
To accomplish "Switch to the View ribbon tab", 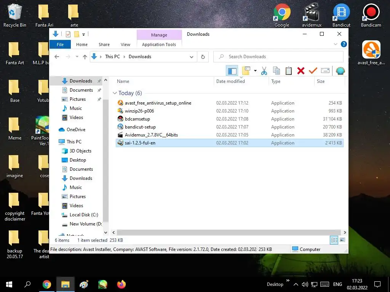I will tap(125, 44).
